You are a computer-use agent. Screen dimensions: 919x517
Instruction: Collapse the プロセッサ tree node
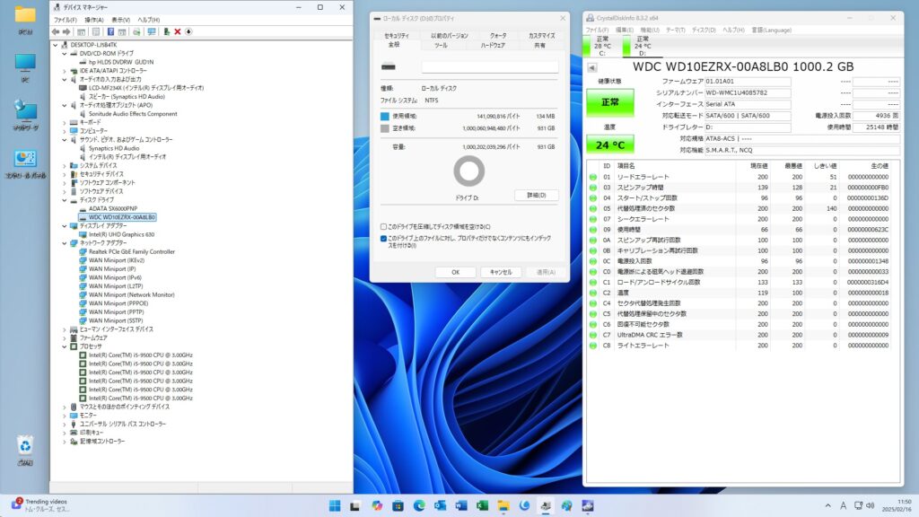(65, 346)
